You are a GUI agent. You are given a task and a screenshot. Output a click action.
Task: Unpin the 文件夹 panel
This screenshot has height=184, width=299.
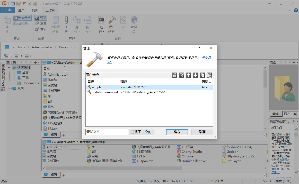coord(35,62)
